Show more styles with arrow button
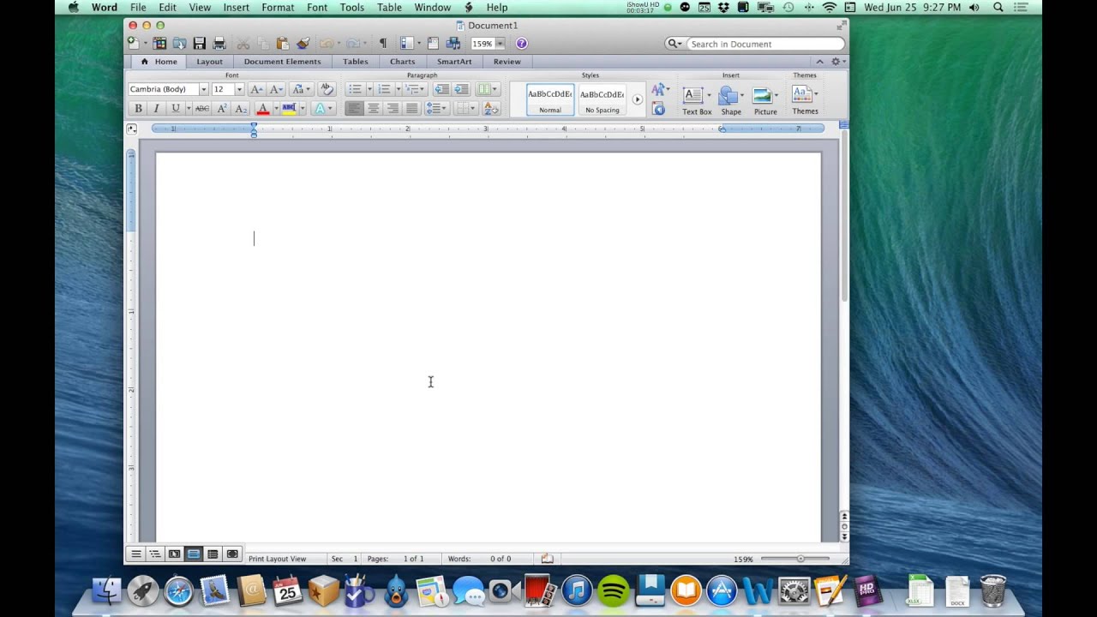The image size is (1097, 617). pos(637,99)
